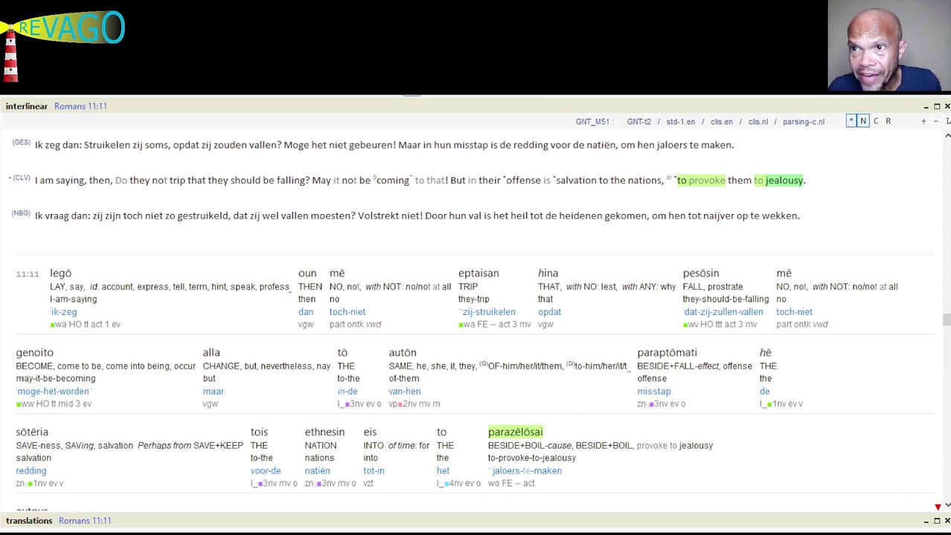The height and width of the screenshot is (535, 951).
Task: Open the Dutch gloss moge-het-worden
Action: point(53,392)
